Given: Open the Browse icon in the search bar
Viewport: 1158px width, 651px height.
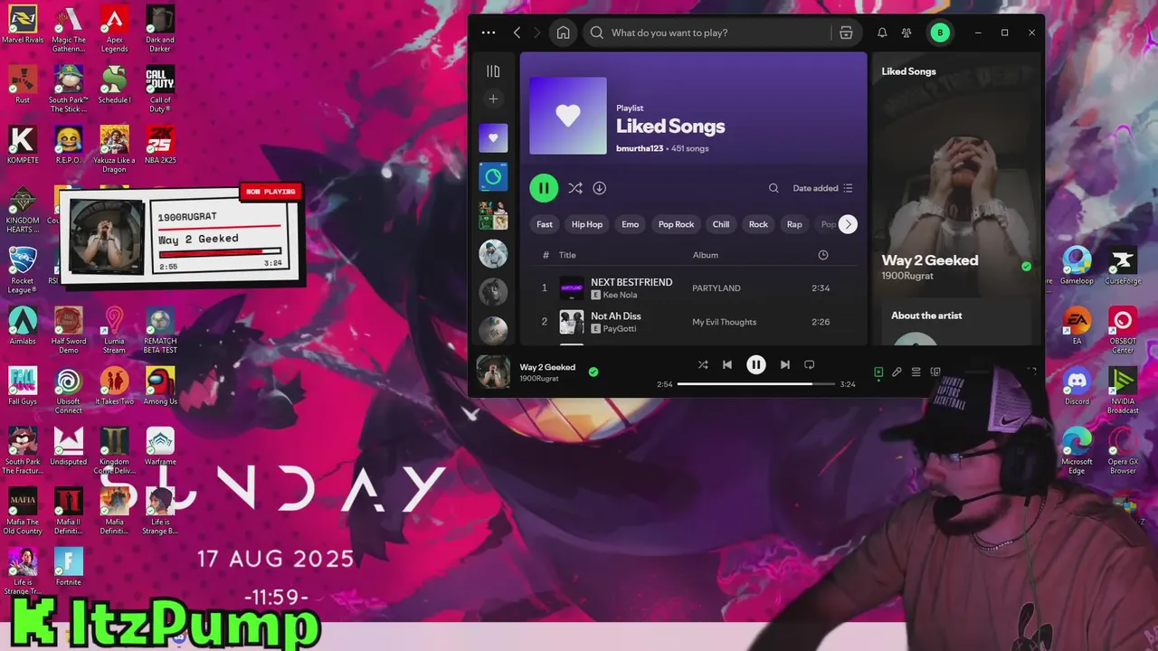Looking at the screenshot, I should tap(846, 33).
